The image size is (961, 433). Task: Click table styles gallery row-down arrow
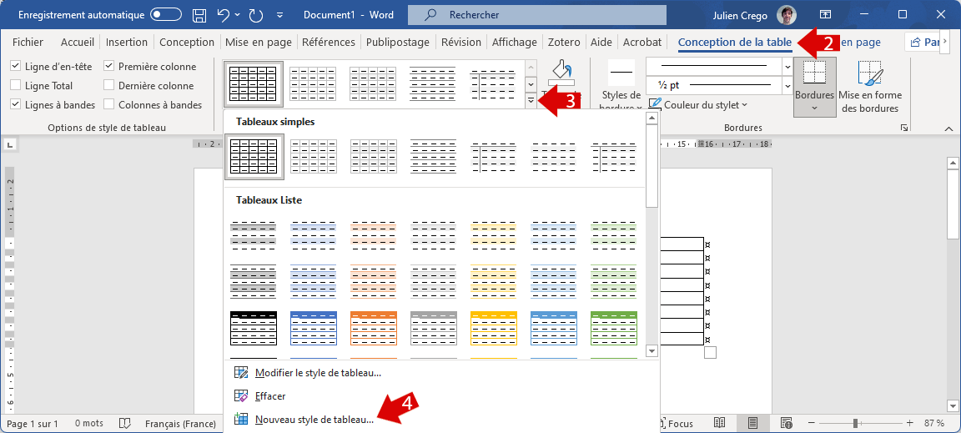coord(531,83)
